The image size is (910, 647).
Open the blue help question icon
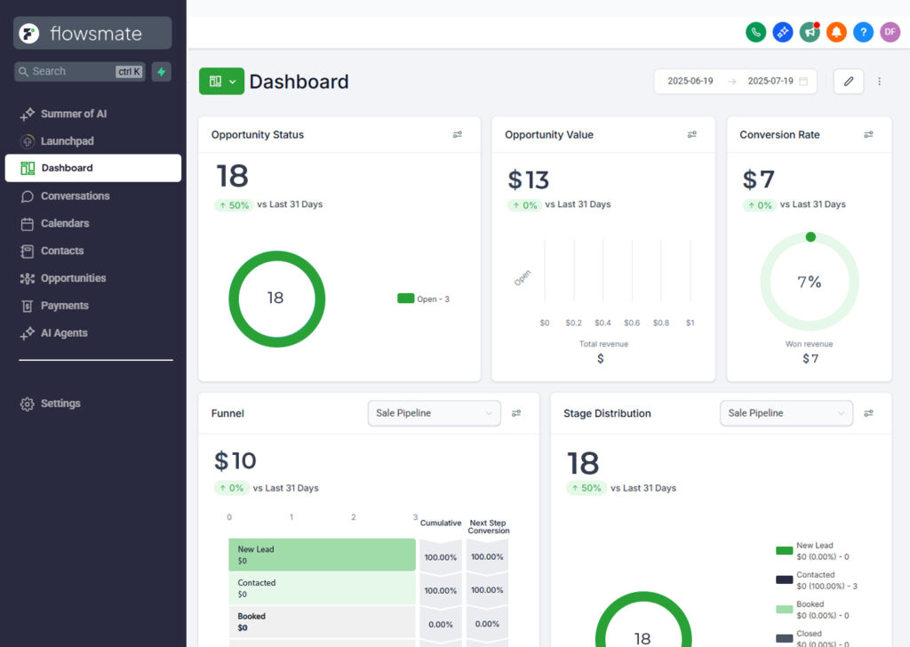pyautogui.click(x=863, y=32)
